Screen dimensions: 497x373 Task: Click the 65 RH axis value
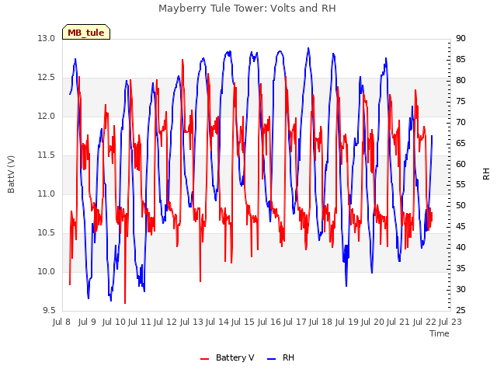461,143
